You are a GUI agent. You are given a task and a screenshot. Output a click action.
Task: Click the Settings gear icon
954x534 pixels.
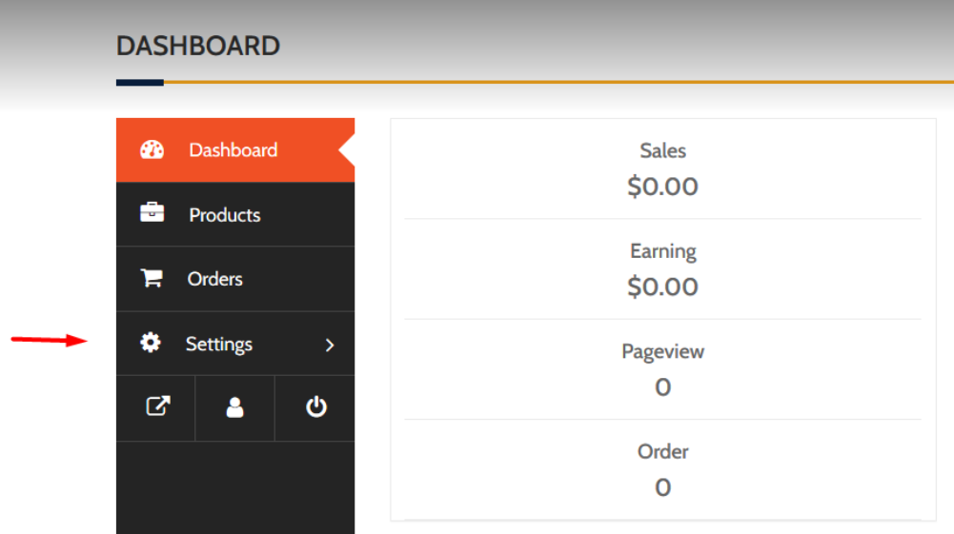click(x=151, y=343)
